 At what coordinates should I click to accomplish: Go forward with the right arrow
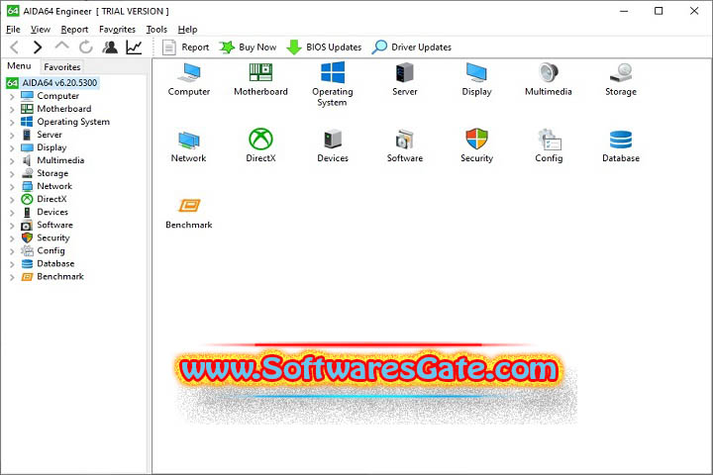coord(38,47)
